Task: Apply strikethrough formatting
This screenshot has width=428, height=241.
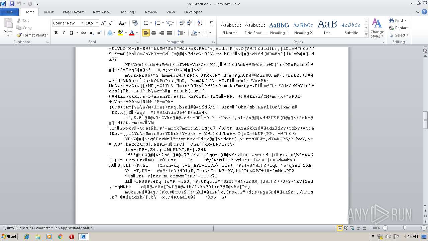Action: 84,33
